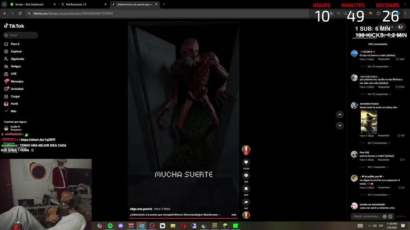The height and width of the screenshot is (230, 410).
Task: Open Discord from the taskbar
Action: [120, 226]
